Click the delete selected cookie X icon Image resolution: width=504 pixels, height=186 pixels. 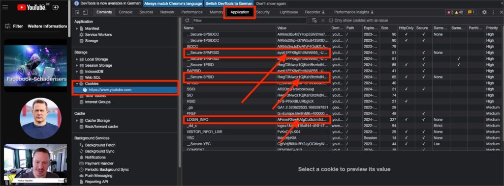(323, 20)
